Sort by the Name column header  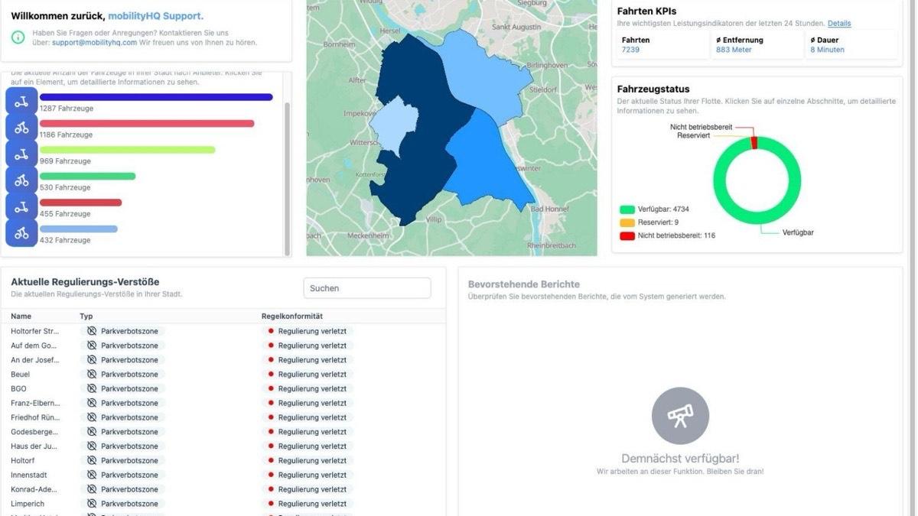coord(21,316)
